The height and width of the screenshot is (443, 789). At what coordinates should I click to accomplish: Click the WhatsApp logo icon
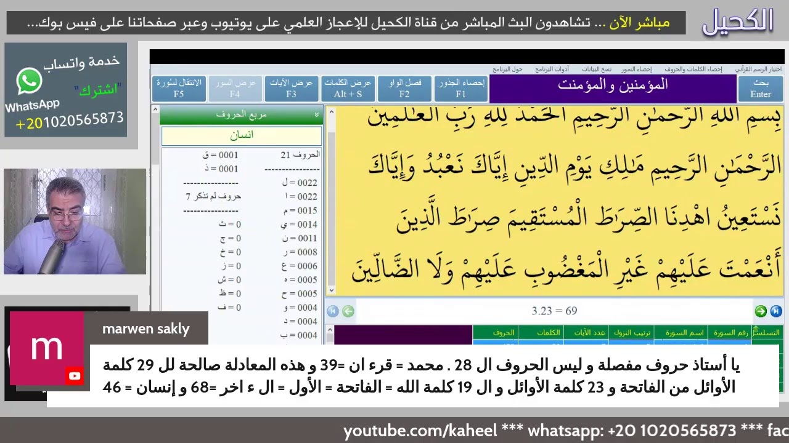[29, 81]
